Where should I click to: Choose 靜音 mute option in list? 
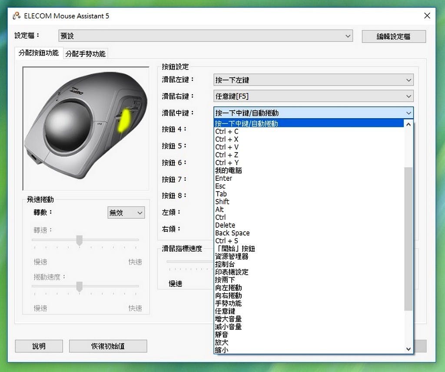pyautogui.click(x=222, y=335)
